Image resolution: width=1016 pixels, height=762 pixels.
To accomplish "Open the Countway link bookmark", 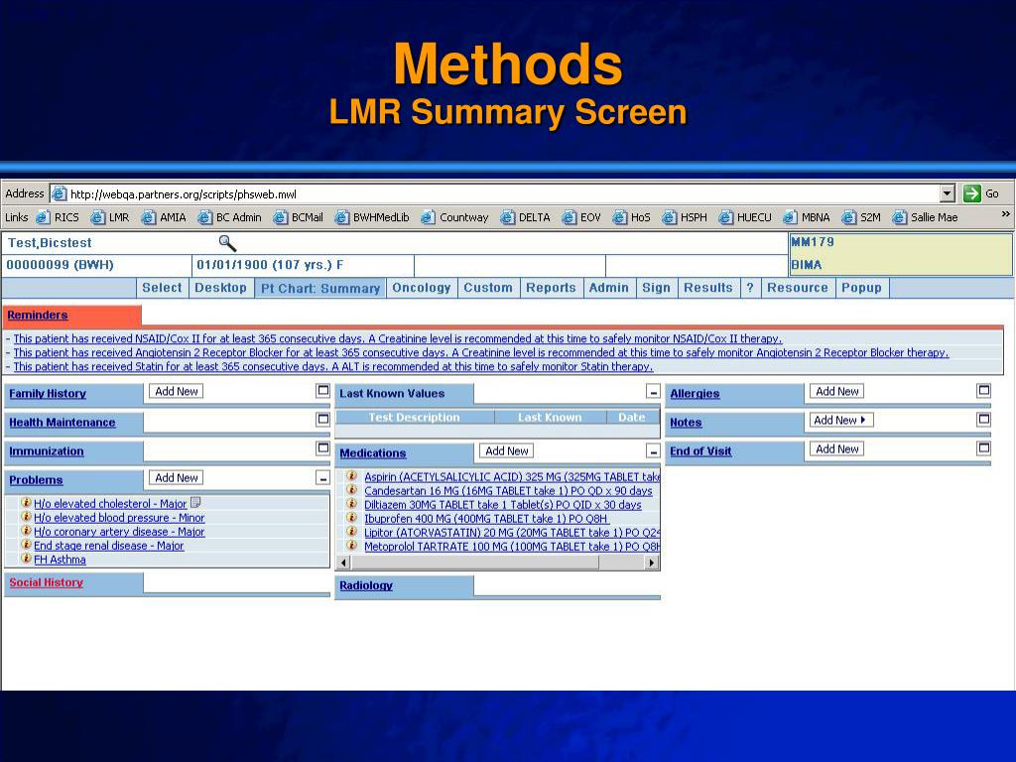I will tap(454, 217).
